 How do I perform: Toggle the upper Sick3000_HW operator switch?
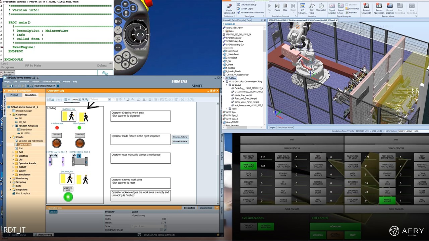pos(69,116)
